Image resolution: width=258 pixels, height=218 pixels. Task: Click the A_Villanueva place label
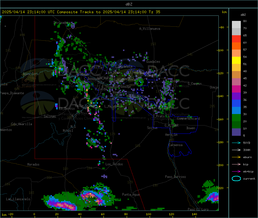point(150,29)
